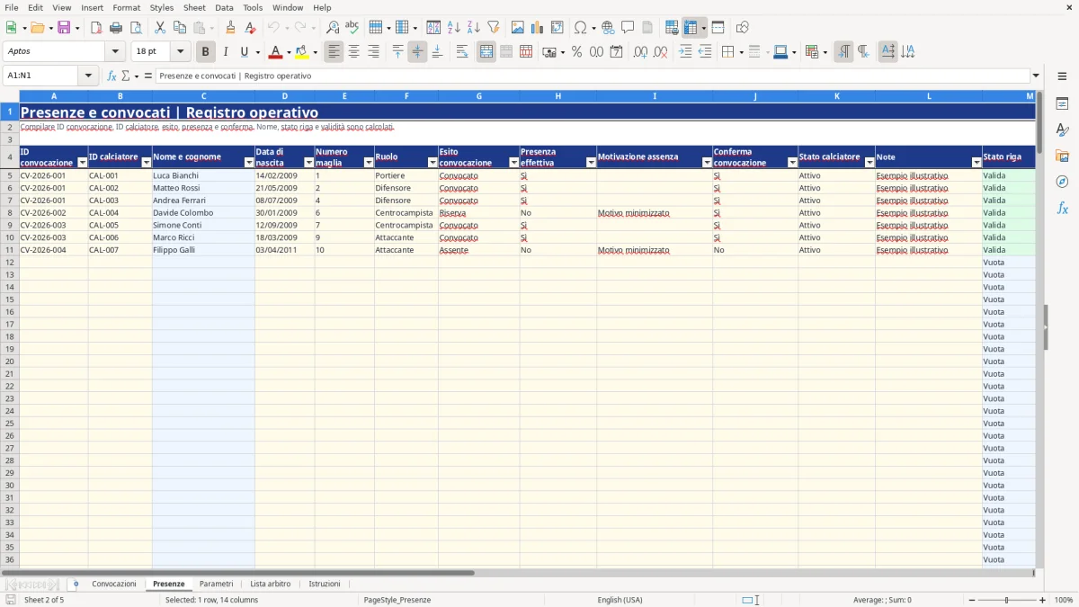
Task: Insert an image from the toolbar
Action: tap(517, 28)
